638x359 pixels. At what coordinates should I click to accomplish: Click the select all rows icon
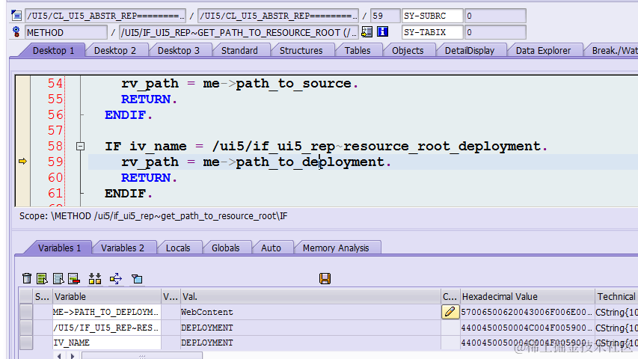[42, 278]
